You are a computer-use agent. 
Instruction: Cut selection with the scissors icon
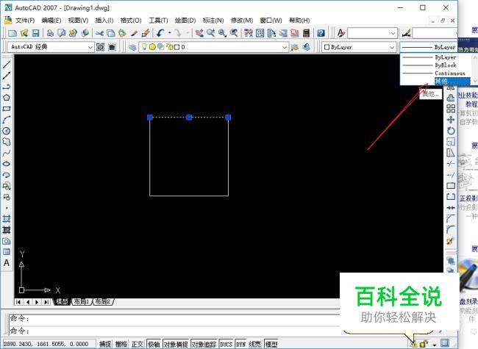[99, 33]
